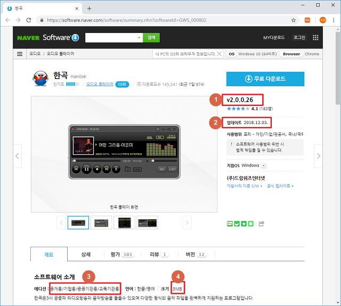Click the 10위 rank badge
Screen dimensions: 341x306
click(122, 84)
